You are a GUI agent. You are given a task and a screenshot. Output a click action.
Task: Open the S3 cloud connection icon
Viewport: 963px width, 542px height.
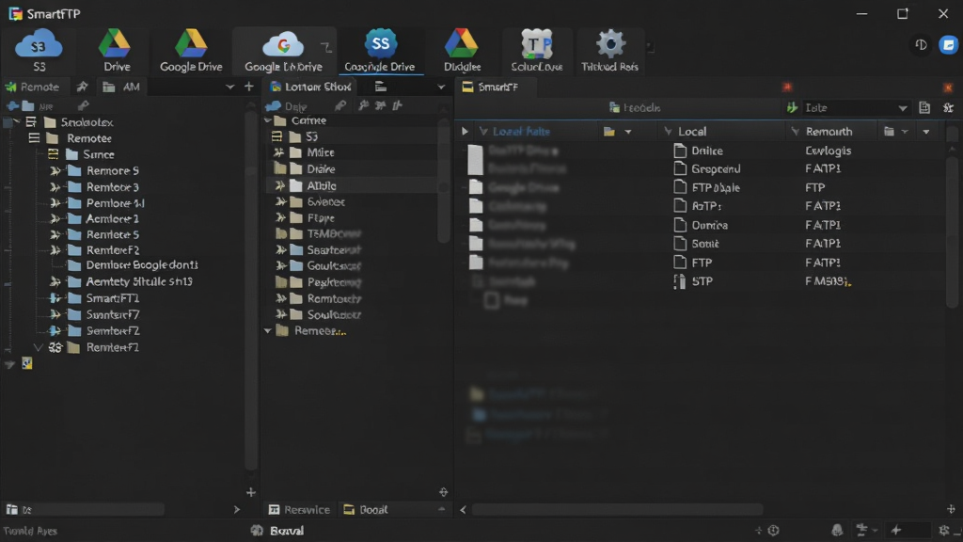39,44
